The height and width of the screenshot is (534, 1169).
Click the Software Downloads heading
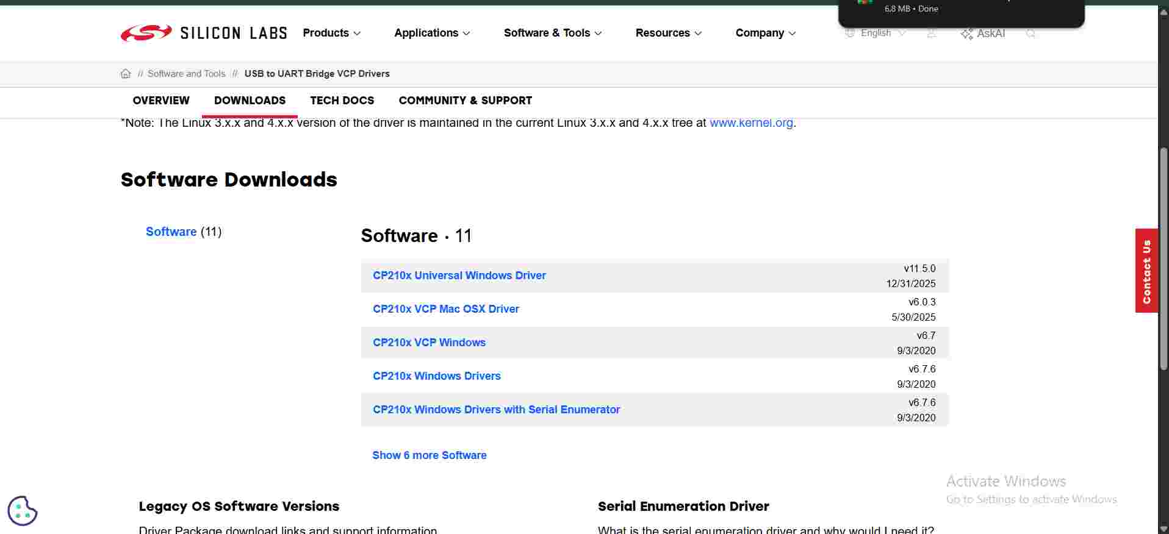(229, 180)
